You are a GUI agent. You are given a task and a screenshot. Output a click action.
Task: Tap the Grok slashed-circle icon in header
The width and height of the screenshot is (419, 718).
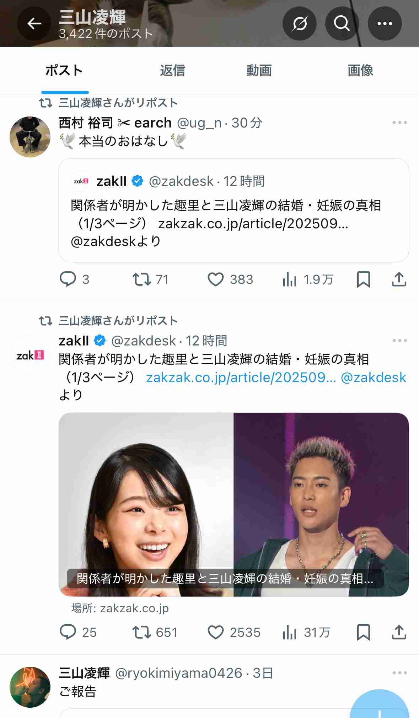(299, 24)
